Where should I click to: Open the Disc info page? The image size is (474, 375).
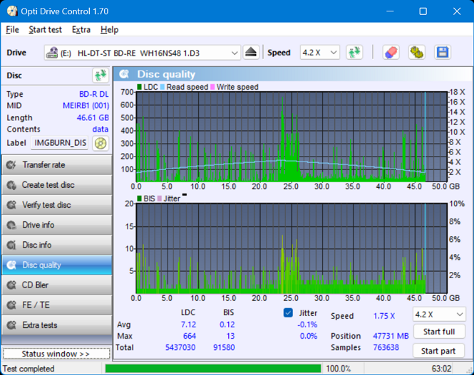tap(56, 245)
